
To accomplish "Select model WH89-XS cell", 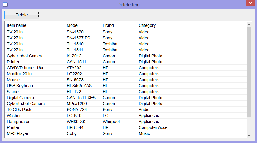I will [x=76, y=122].
